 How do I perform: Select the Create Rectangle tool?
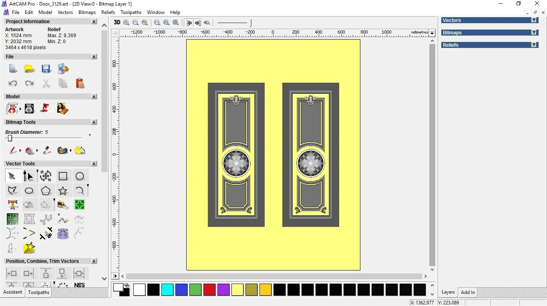(62, 176)
